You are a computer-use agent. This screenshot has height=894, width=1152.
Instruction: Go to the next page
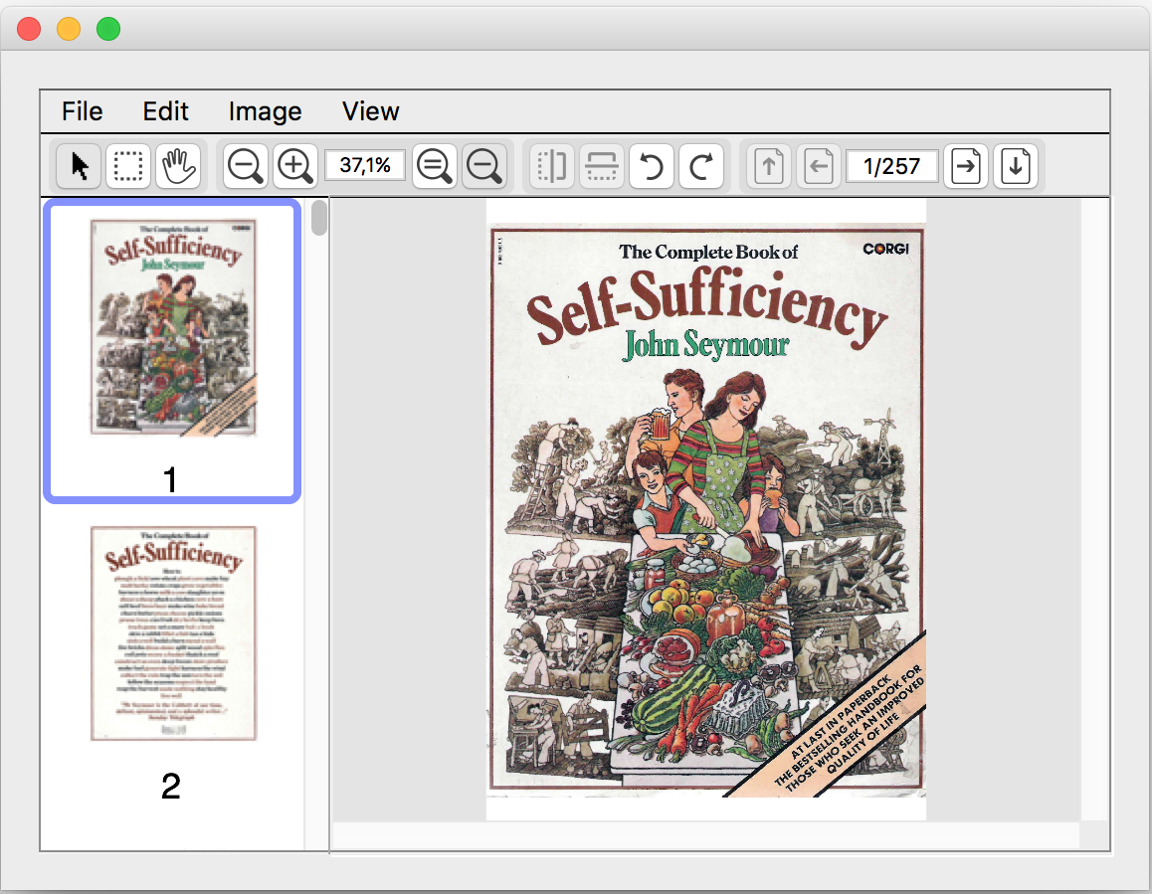(x=965, y=166)
